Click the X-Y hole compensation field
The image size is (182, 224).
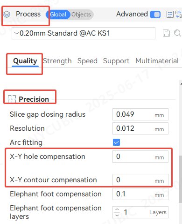tap(140, 157)
